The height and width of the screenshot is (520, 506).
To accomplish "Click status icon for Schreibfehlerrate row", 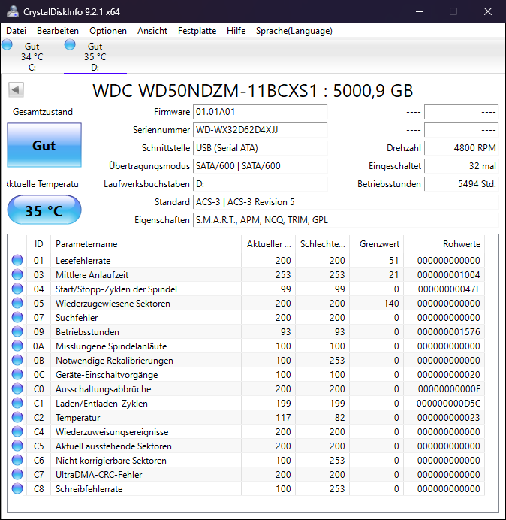I will tap(17, 488).
